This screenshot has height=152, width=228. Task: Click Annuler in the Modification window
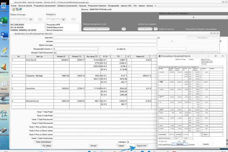[x=94, y=146]
